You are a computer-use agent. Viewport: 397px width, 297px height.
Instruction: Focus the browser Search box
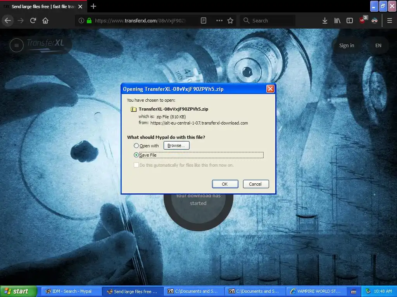tap(268, 21)
